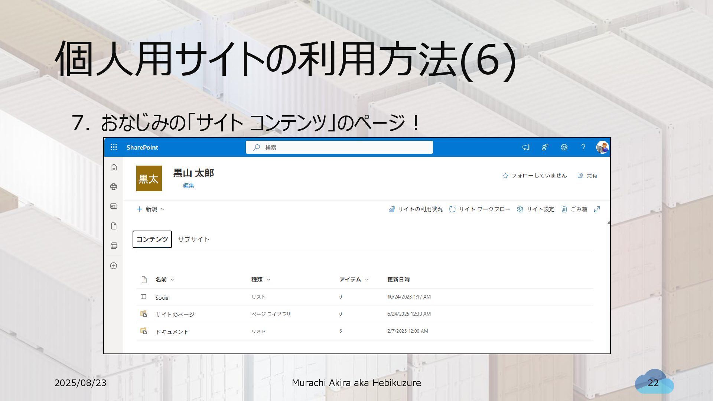Open the user profile avatar
Viewport: 713px width, 401px height.
click(602, 147)
